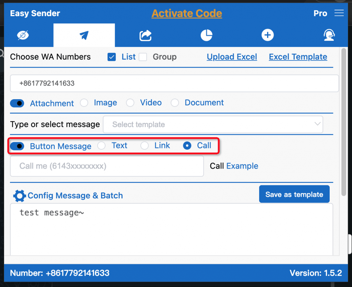Click inside the Call me phone number field

tap(107, 166)
